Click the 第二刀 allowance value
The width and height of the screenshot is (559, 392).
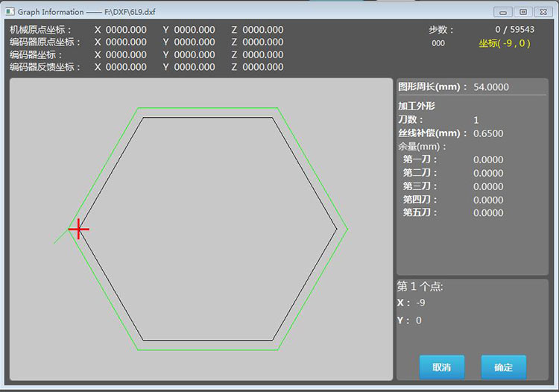pos(488,173)
